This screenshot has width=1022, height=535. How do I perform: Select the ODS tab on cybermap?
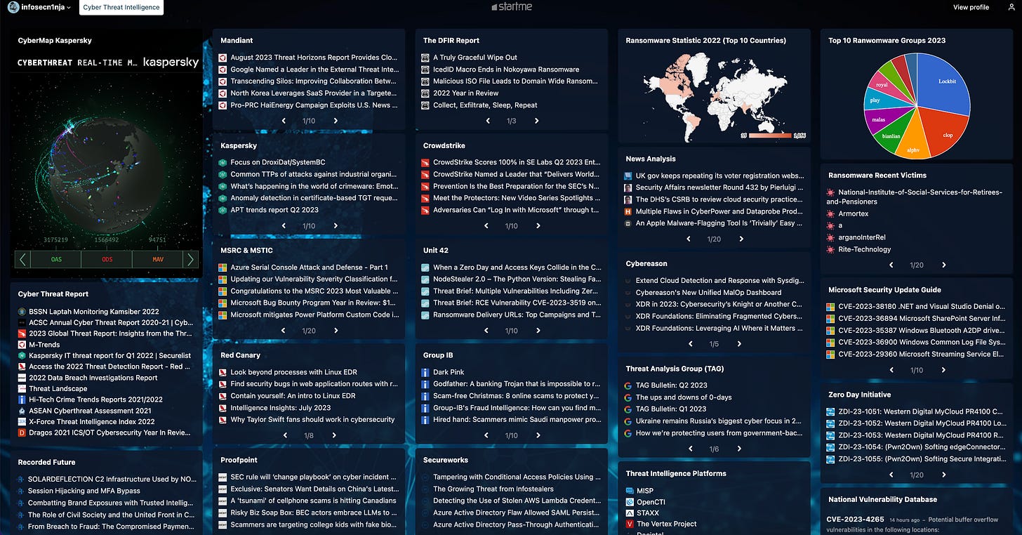tap(107, 259)
